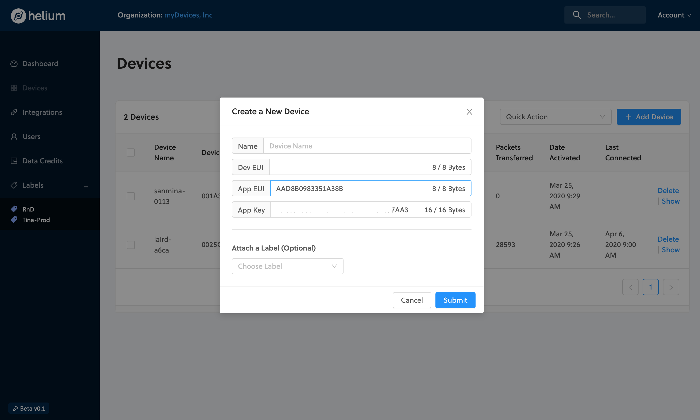700x420 pixels.
Task: Click the Integrations plug icon
Action: pos(14,112)
